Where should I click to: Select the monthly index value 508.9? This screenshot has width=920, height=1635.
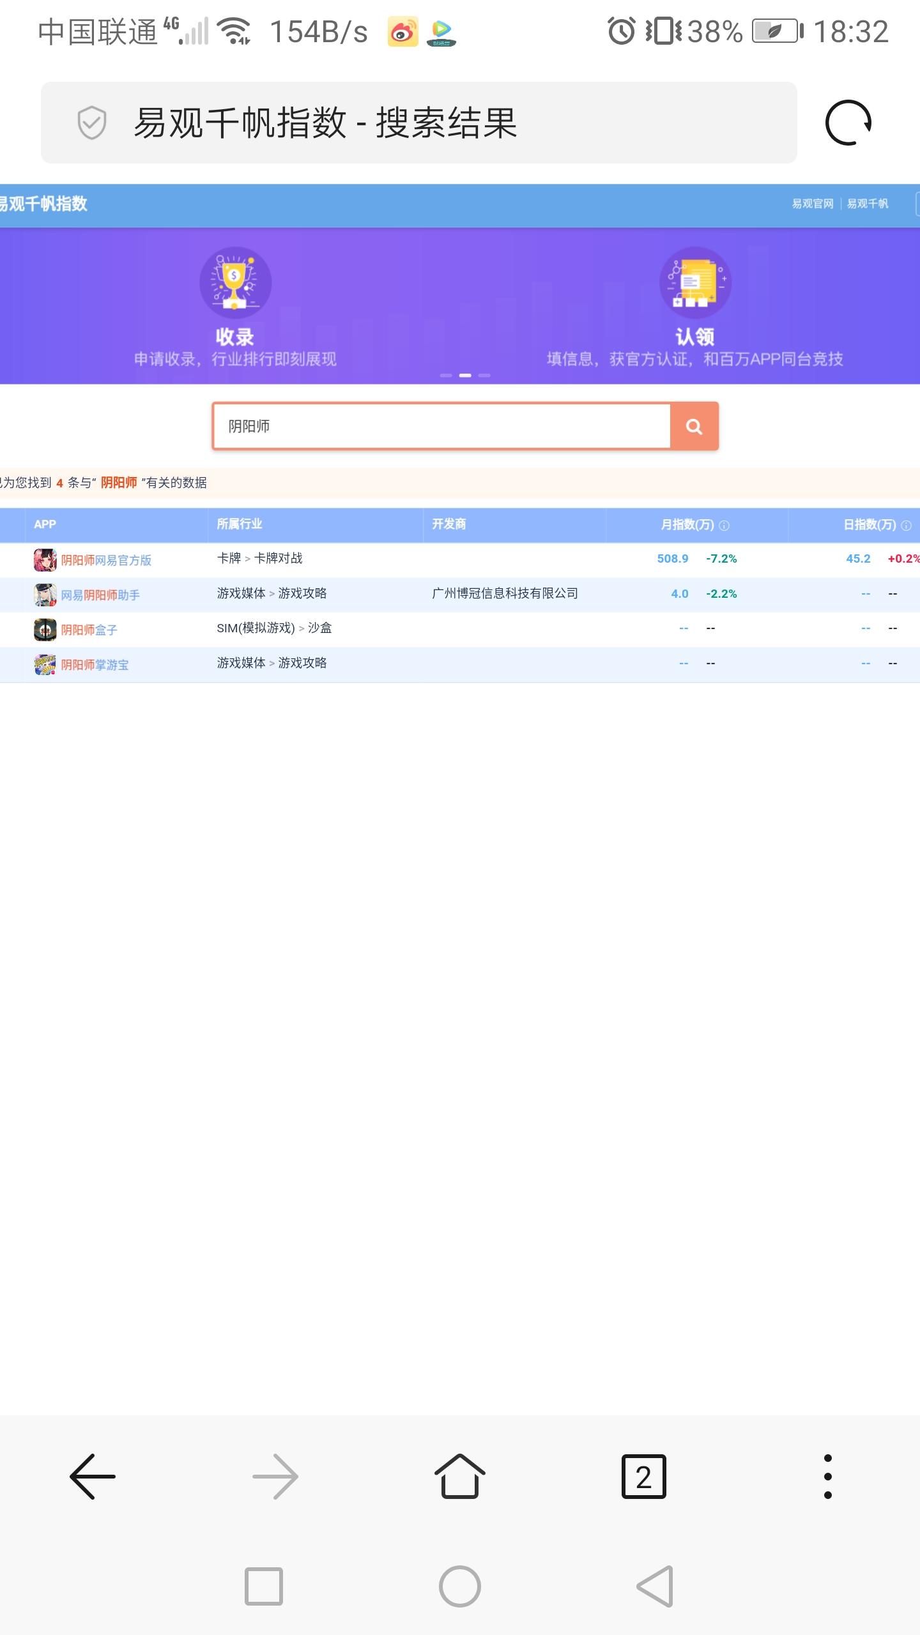[673, 559]
